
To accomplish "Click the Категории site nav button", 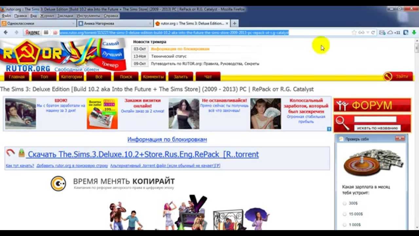I will coord(71,77).
